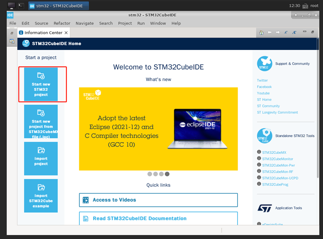The image size is (323, 239).
Task: Click the Standalone STM32 Tools cube icon
Action: 264,136
